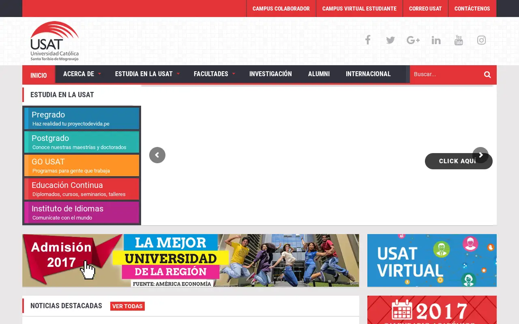Image resolution: width=519 pixels, height=324 pixels.
Task: Click the NOTICIAS DESTACADAS heading
Action: (x=66, y=306)
